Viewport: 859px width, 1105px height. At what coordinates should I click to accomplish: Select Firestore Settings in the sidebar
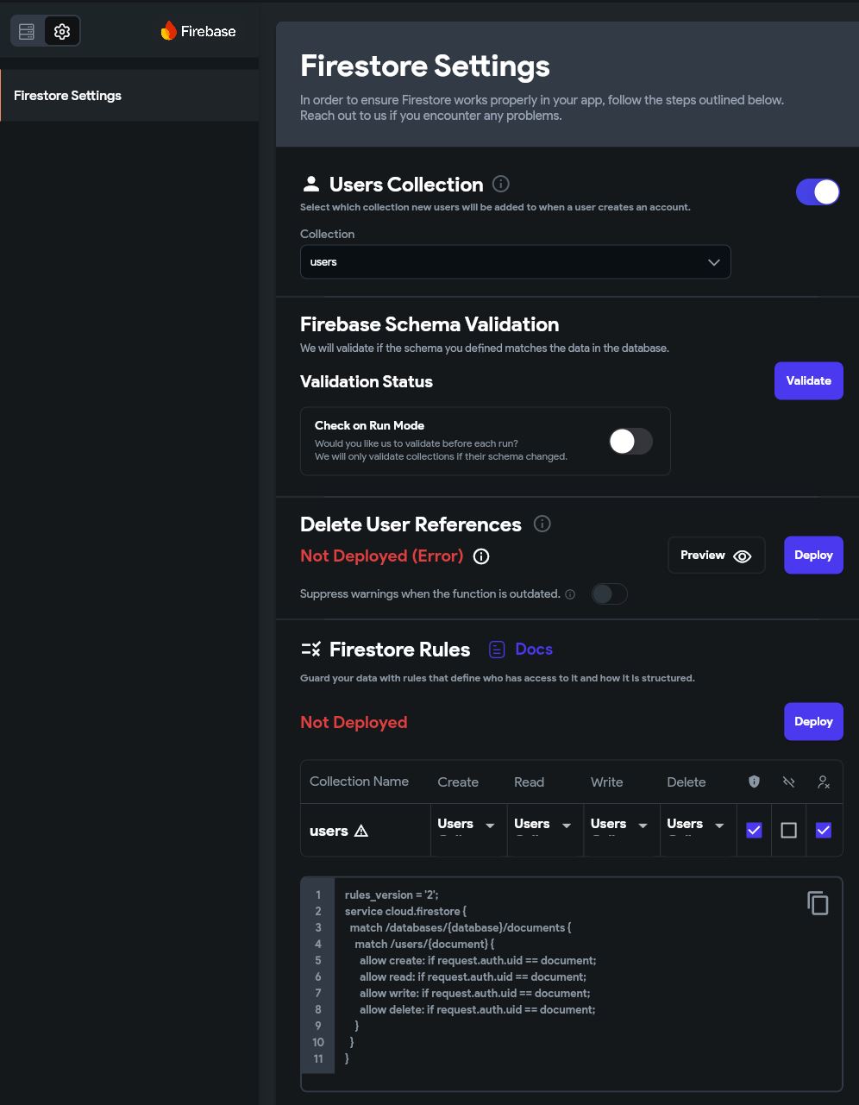click(129, 95)
